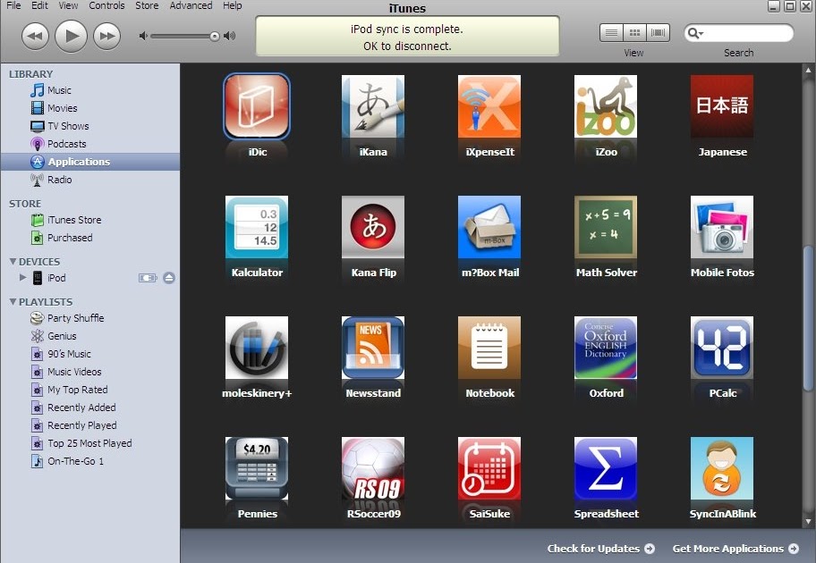816x563 pixels.
Task: Open the Edit menu
Action: point(39,5)
